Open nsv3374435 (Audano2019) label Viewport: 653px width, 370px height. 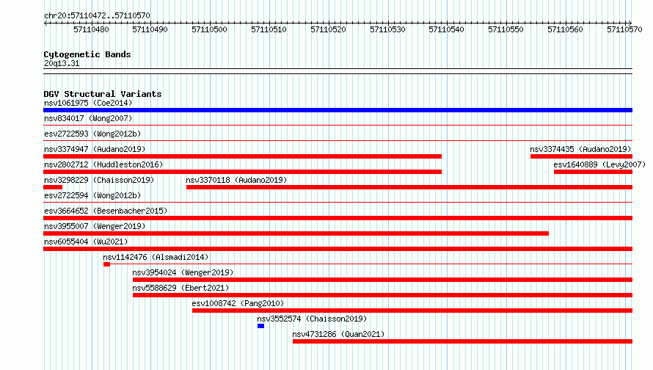point(580,149)
